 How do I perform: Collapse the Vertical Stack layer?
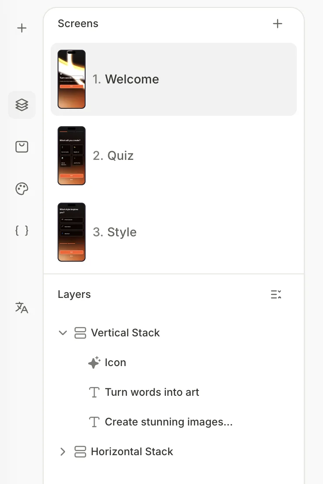pyautogui.click(x=62, y=333)
